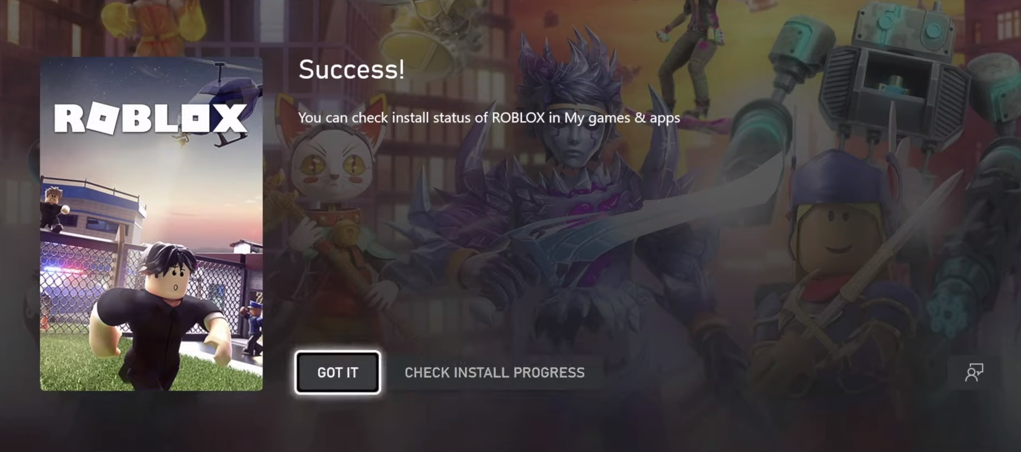Click the GOT IT button
The width and height of the screenshot is (1021, 452).
(x=338, y=372)
